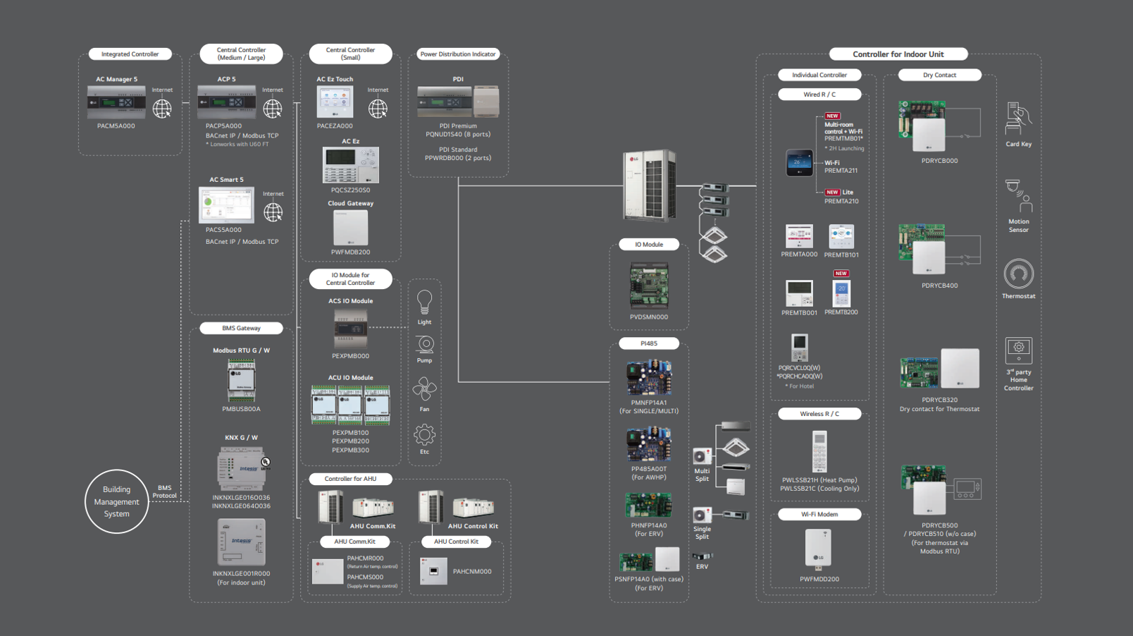
Task: Click the Internet globe beside AC Ez Touch
Action: click(x=378, y=108)
